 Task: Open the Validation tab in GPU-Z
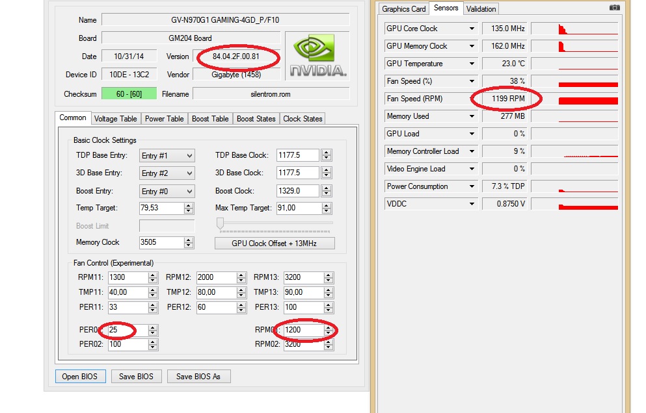(481, 8)
